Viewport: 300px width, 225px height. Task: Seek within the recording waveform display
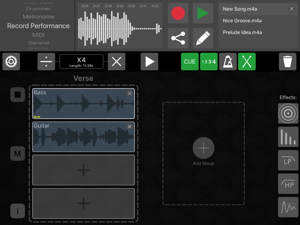coord(120,29)
